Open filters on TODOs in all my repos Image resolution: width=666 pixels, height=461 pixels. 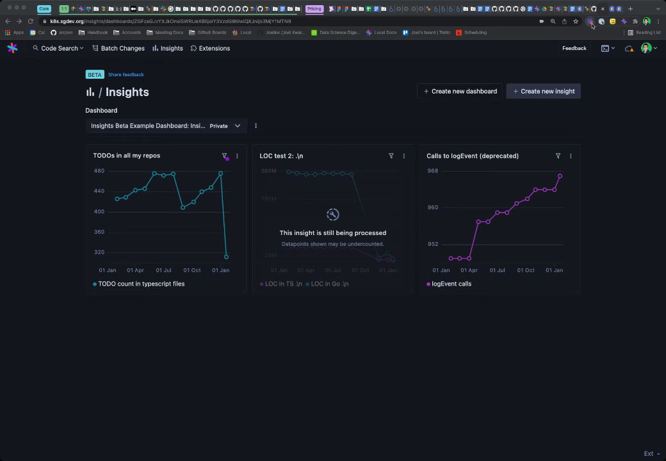pyautogui.click(x=224, y=156)
